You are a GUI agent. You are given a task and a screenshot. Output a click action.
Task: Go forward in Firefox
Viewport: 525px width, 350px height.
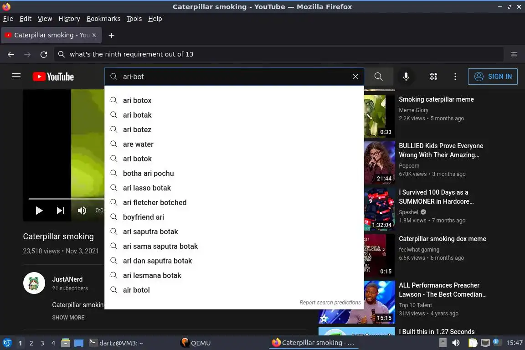click(x=27, y=54)
